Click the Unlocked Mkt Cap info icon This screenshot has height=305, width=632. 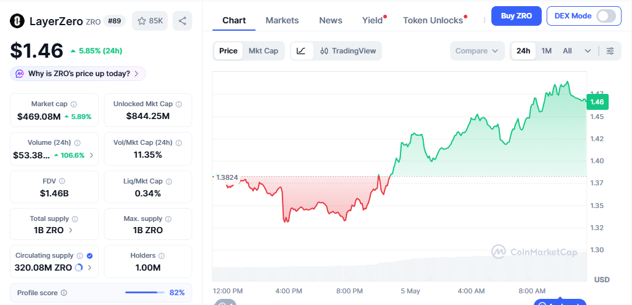click(179, 104)
